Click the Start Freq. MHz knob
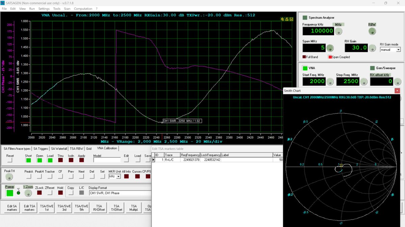This screenshot has height=227, width=405. pos(330,81)
